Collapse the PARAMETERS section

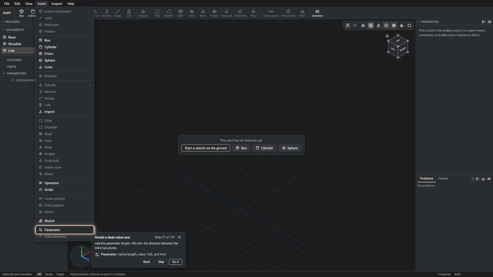tap(4, 73)
